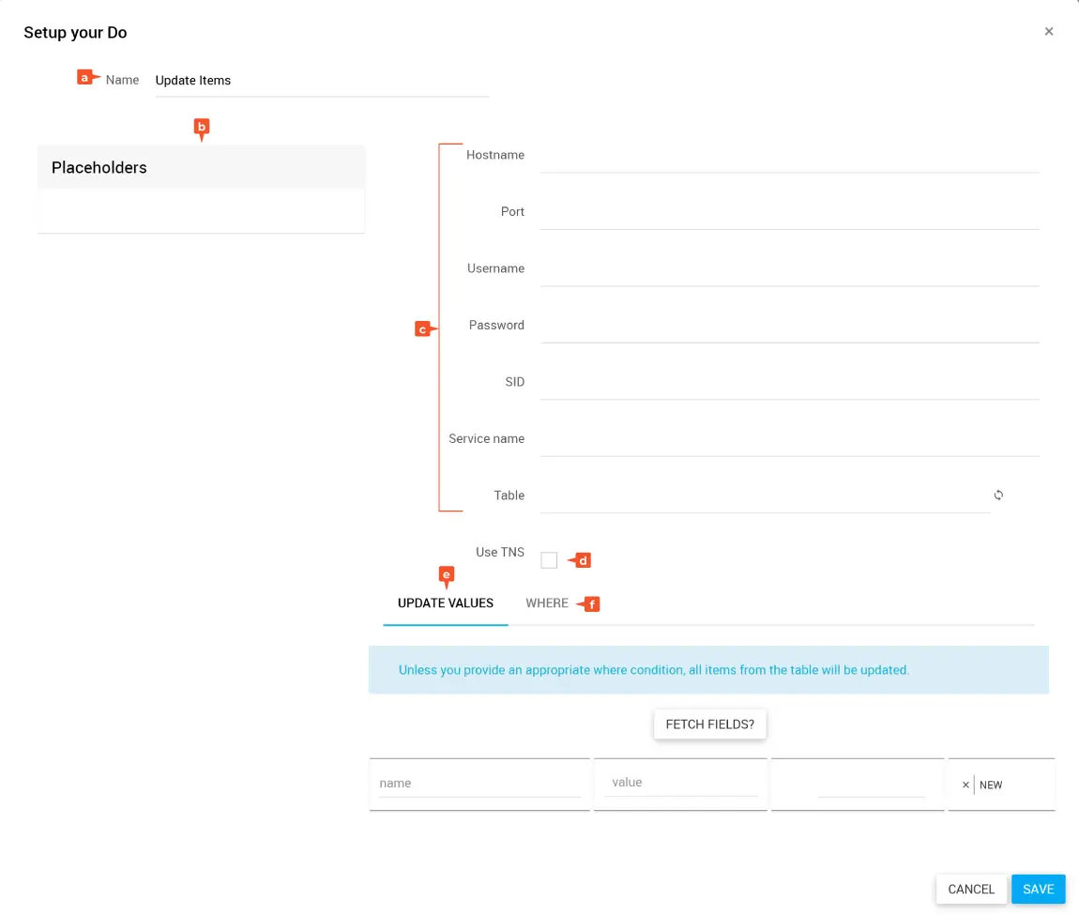
Task: Click the 'value' placeholder field in row
Action: [680, 783]
